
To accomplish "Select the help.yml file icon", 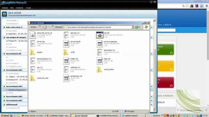I will (x=100, y=61).
